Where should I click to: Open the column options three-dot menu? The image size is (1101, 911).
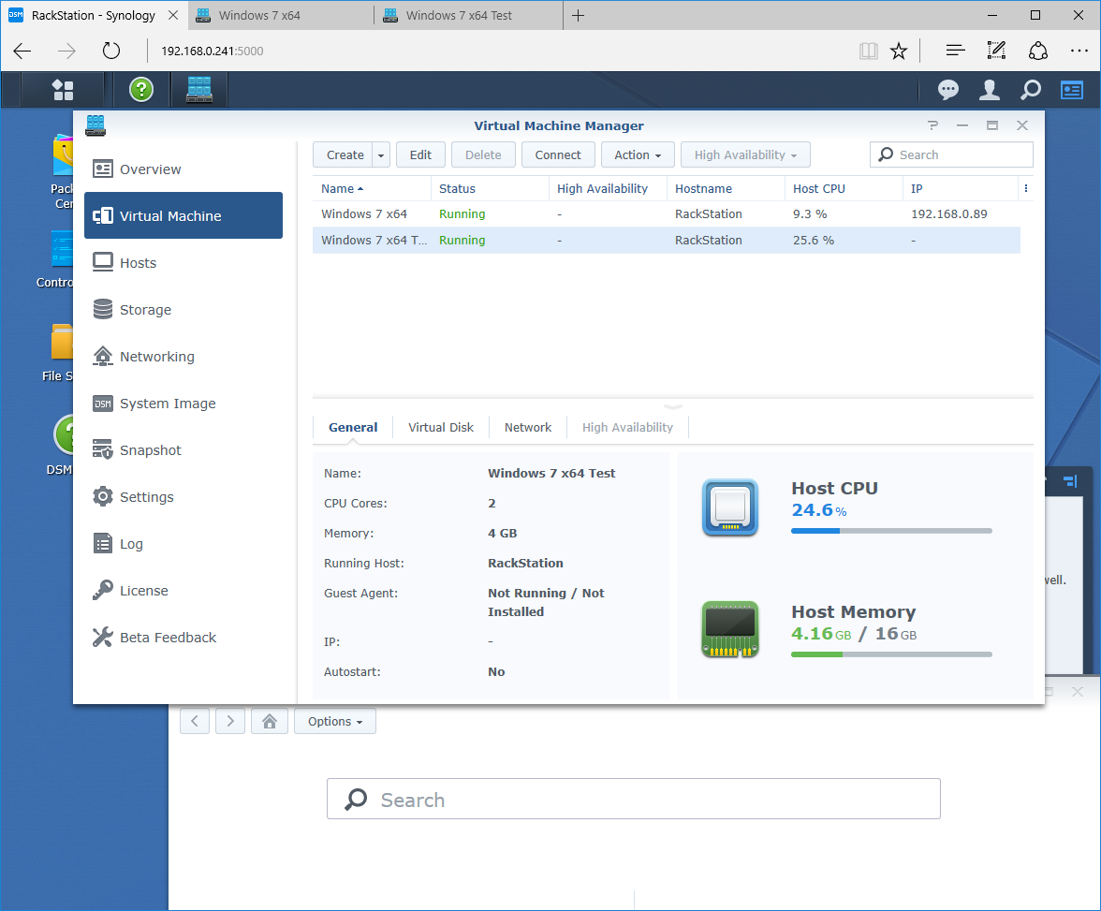click(1026, 188)
